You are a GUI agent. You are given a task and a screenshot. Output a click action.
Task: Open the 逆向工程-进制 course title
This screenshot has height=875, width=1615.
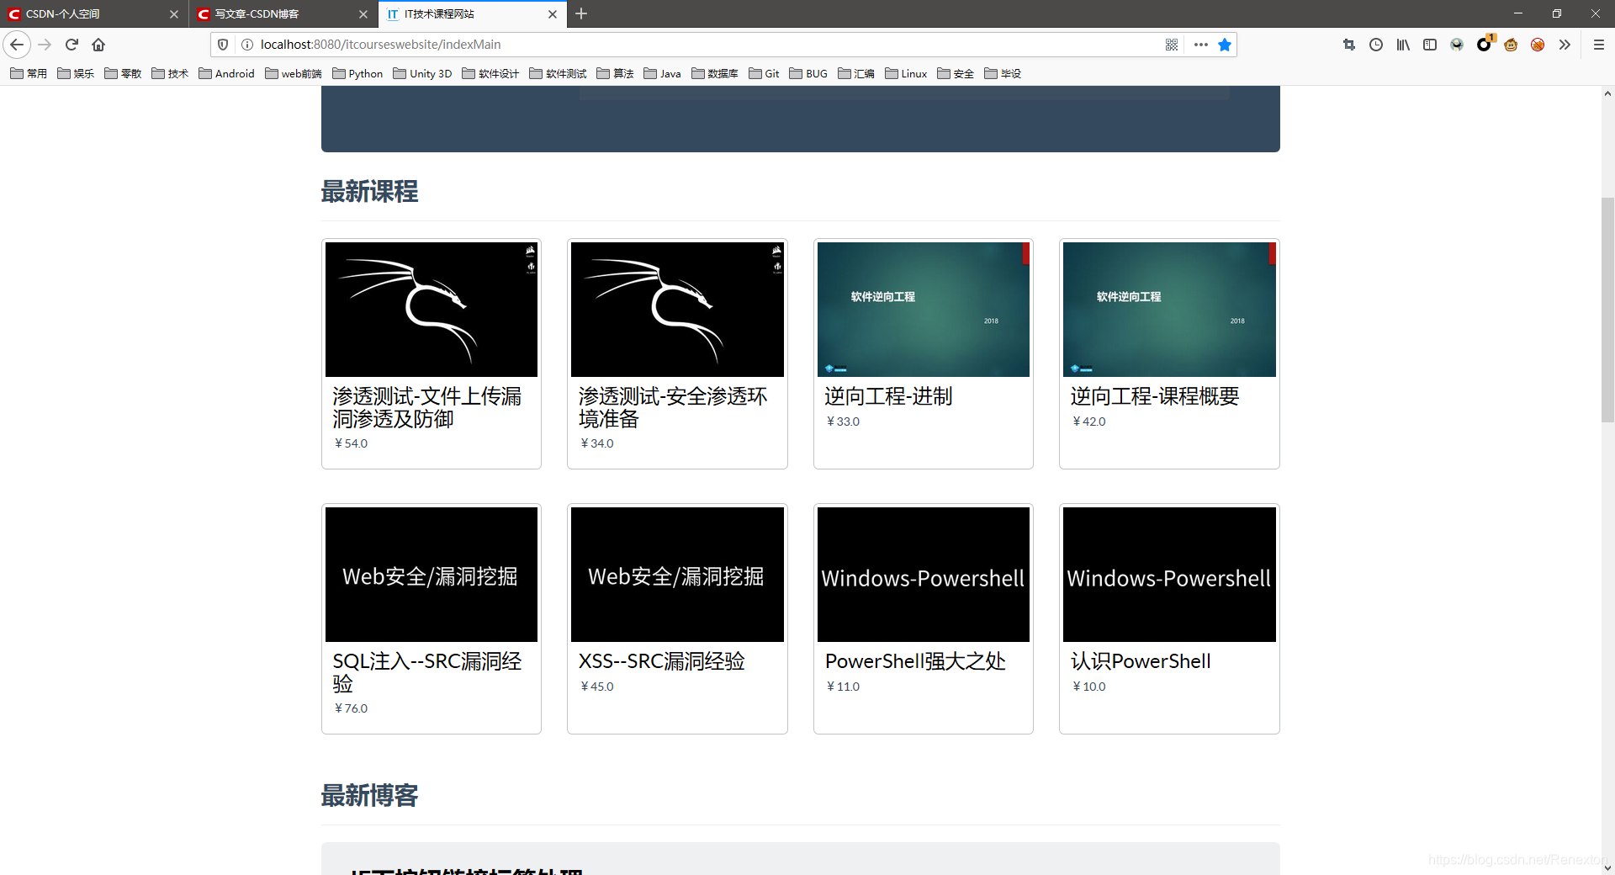tap(888, 396)
